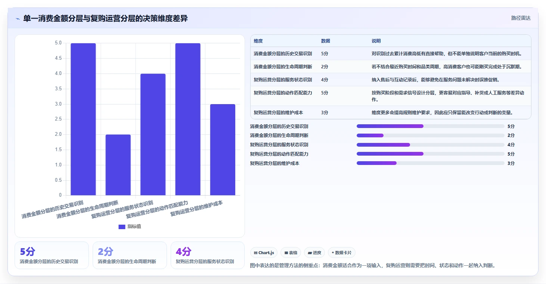Image resolution: width=546 pixels, height=284 pixels.
Task: Click x-axis label 复购运营分层的维护成本
Action: [197, 209]
